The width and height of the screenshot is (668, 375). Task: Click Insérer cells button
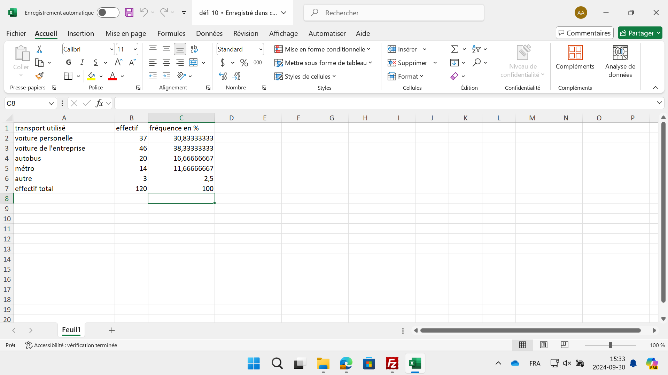pyautogui.click(x=402, y=49)
